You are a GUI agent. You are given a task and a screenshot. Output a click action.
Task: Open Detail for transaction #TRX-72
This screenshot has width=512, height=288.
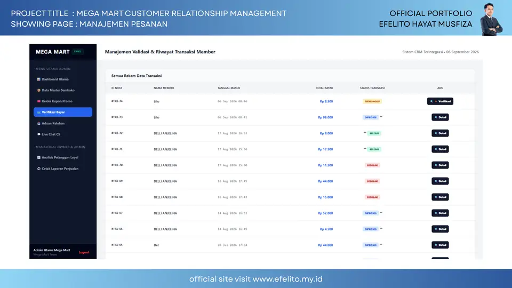[x=440, y=133]
